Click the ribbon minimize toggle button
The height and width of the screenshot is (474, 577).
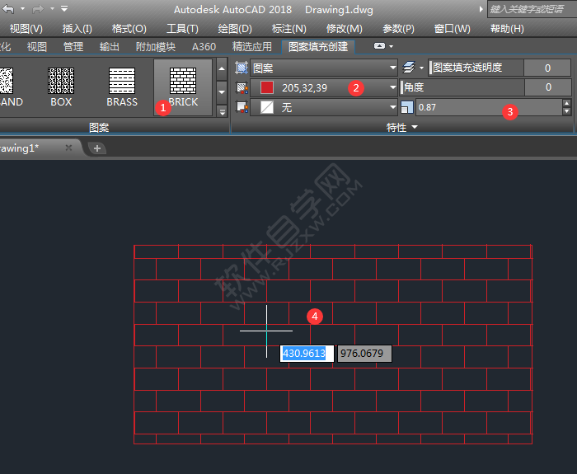tap(379, 46)
